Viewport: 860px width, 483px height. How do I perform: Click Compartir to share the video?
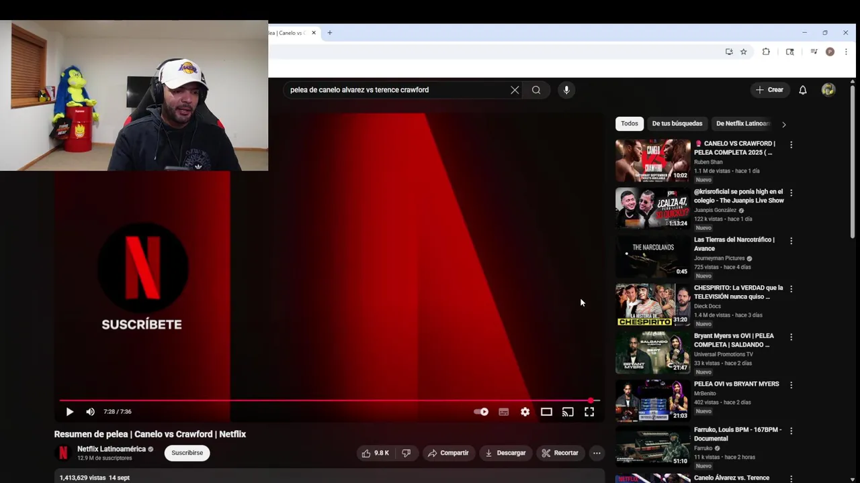(x=448, y=453)
